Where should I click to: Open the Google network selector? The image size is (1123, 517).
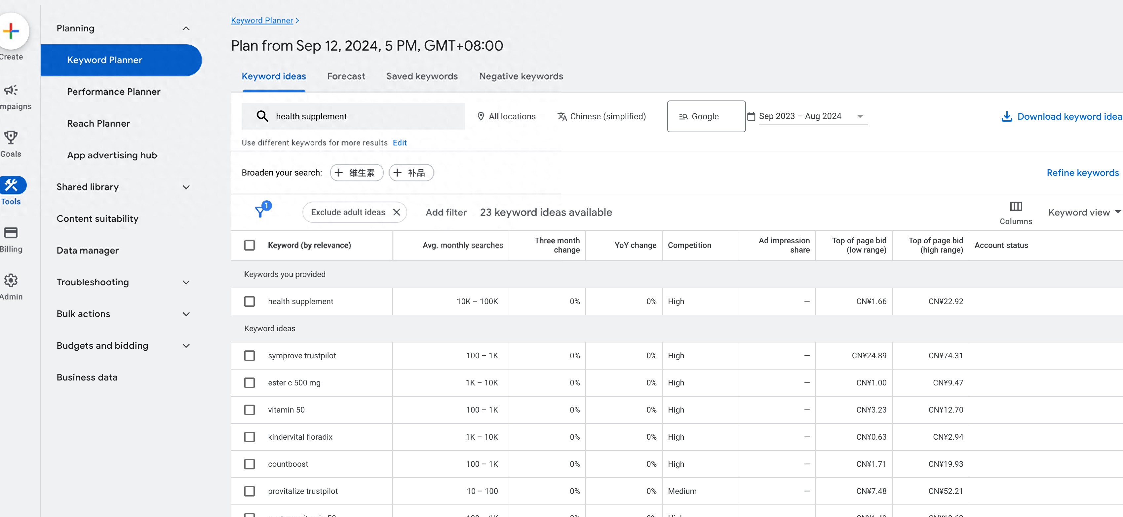point(706,116)
